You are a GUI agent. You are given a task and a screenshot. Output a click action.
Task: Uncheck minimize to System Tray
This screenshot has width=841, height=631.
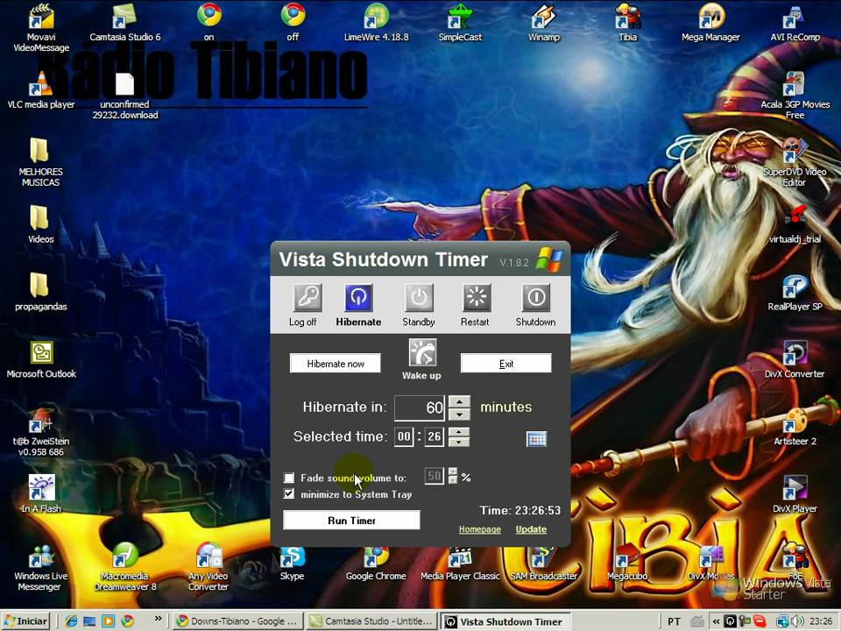[289, 493]
